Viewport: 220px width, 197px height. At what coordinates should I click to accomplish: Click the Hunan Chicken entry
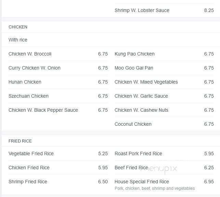25,82
